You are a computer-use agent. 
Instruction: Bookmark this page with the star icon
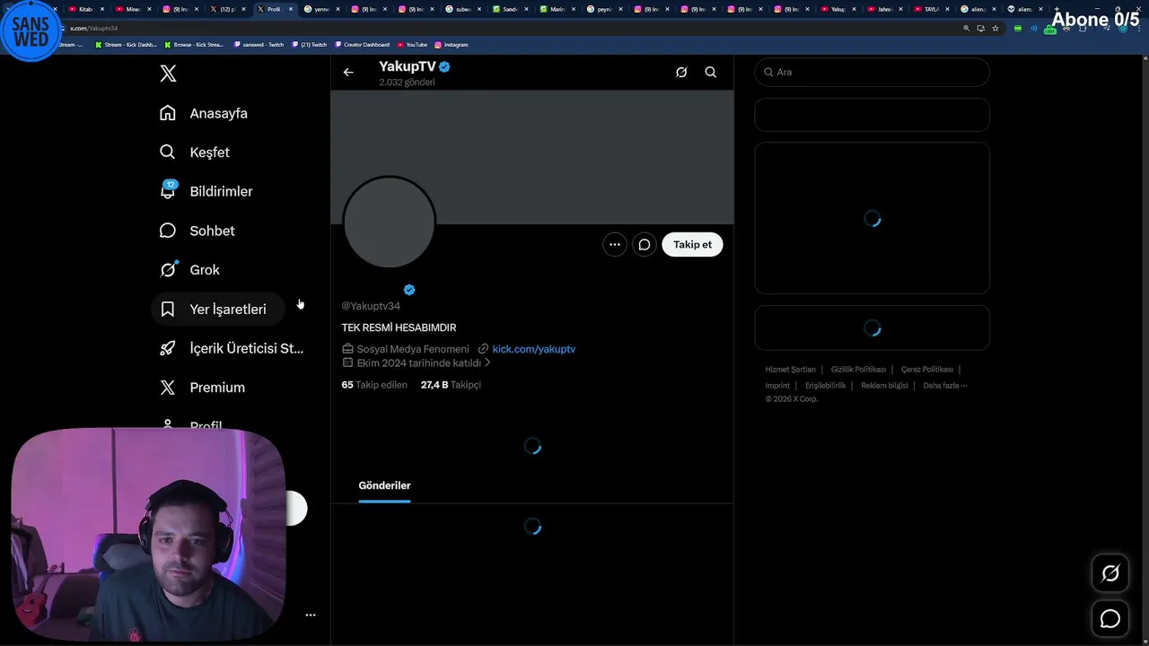click(x=995, y=28)
